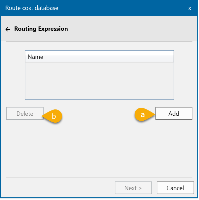Focus the blank area below Name header
The width and height of the screenshot is (199, 200).
[99, 81]
